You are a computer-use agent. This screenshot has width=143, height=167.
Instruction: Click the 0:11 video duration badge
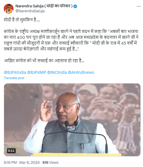11,151
